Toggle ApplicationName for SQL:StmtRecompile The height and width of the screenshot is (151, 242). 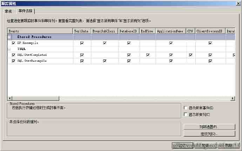[171, 61]
